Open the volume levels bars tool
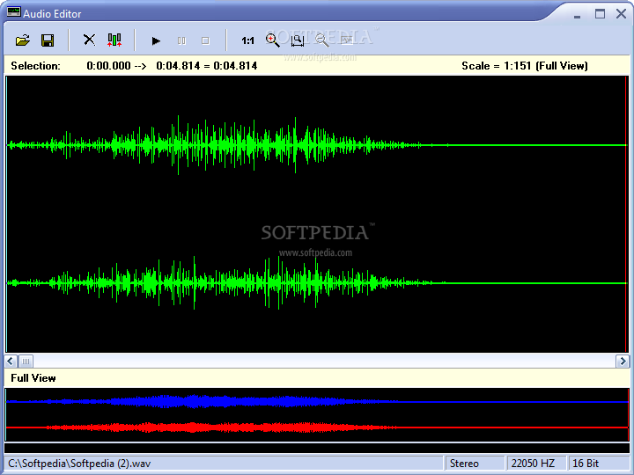634x475 pixels. click(x=114, y=40)
